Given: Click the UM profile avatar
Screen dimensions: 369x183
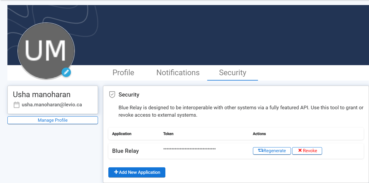Looking at the screenshot, I should click(x=46, y=51).
